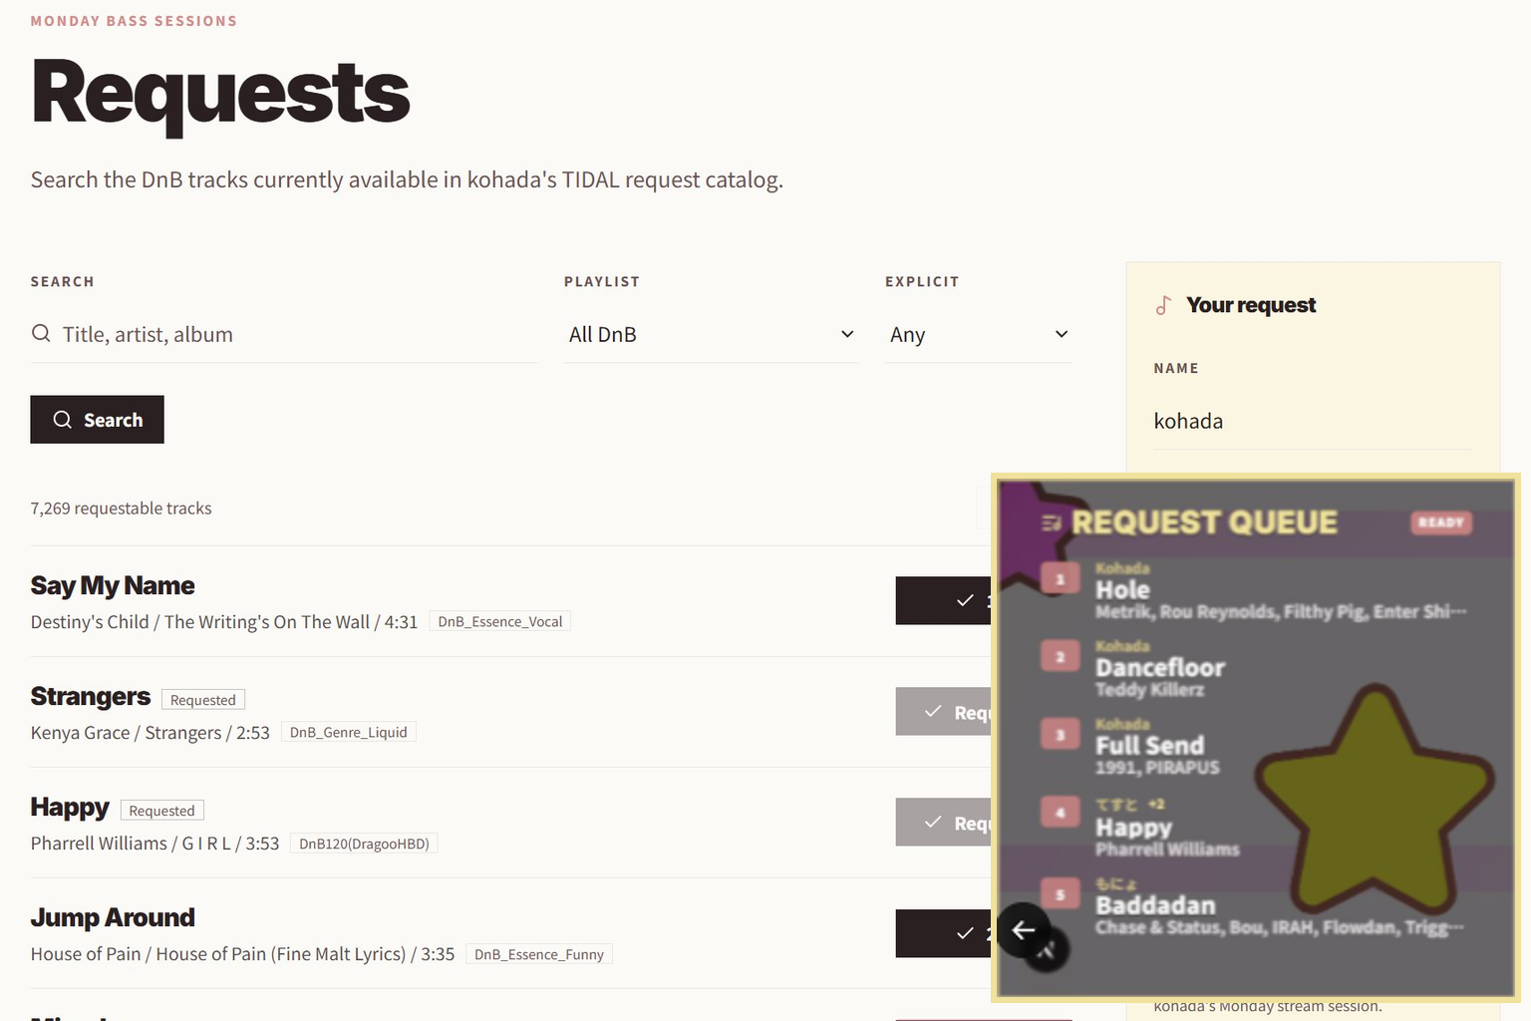Click the Name field containing kohada
Screen dimensions: 1531x1021
coord(1313,421)
